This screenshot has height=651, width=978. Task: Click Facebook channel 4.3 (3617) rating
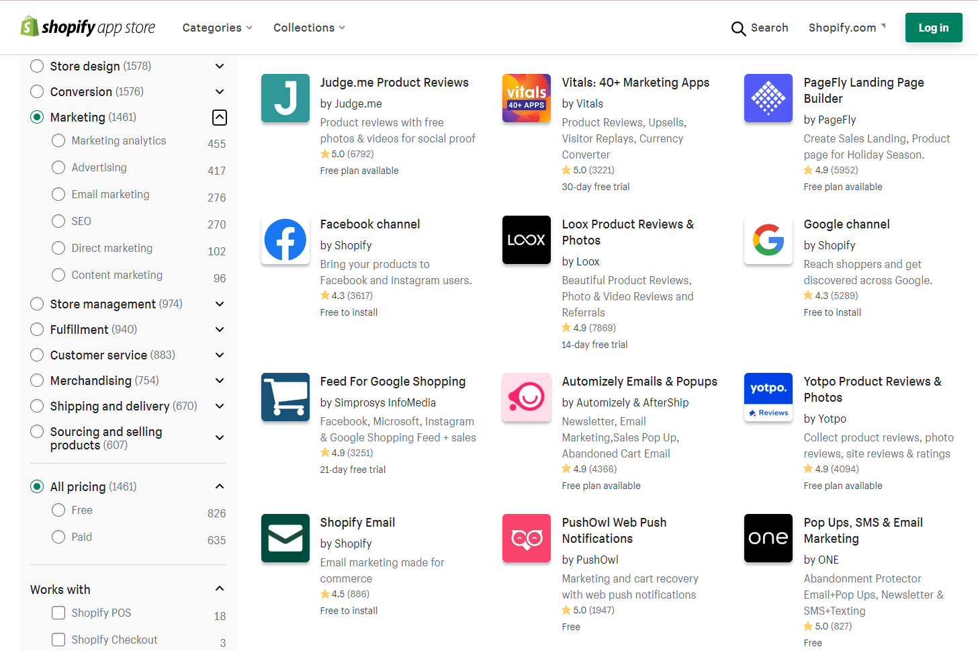pyautogui.click(x=347, y=296)
